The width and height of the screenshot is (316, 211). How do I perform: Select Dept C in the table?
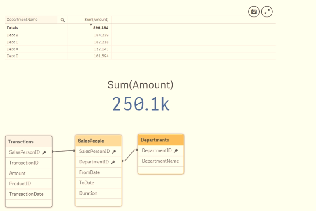tap(13, 42)
